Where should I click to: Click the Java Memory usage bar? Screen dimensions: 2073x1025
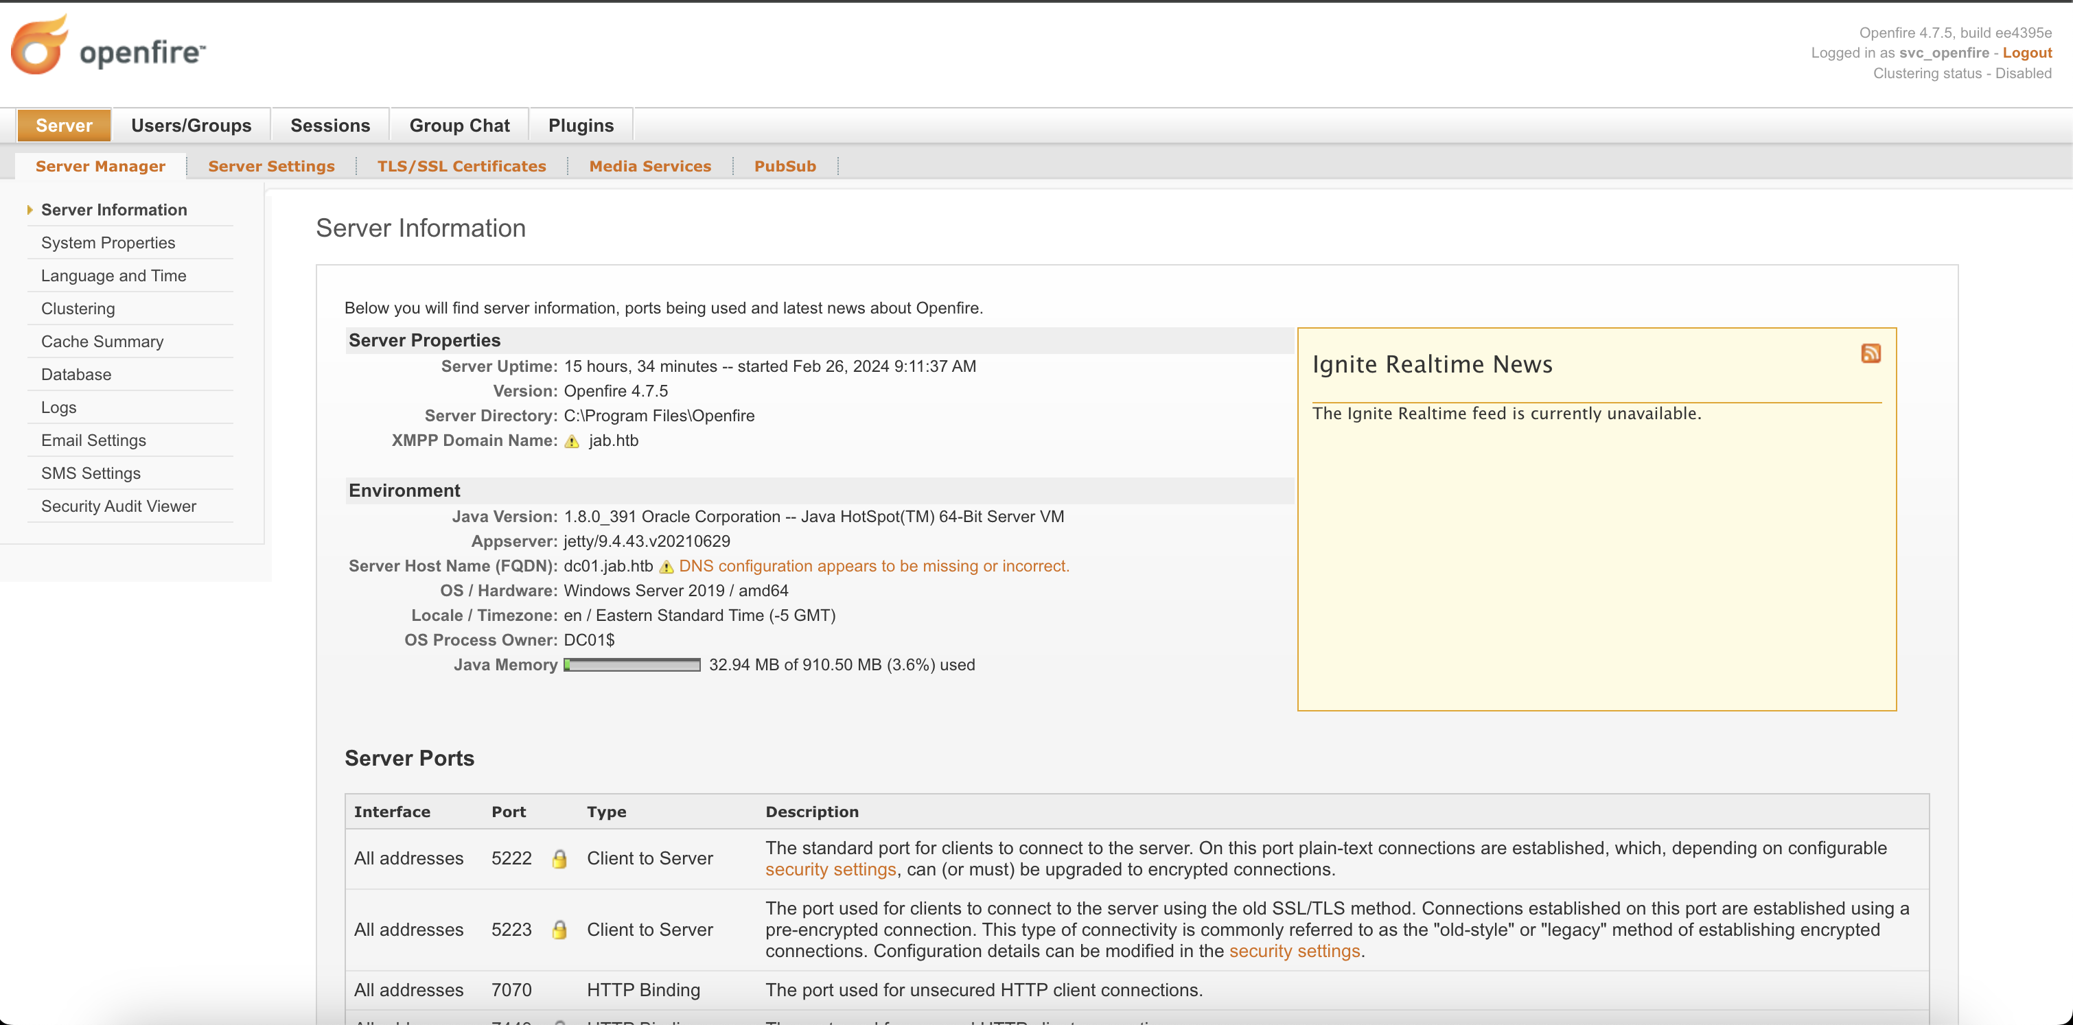(x=632, y=665)
